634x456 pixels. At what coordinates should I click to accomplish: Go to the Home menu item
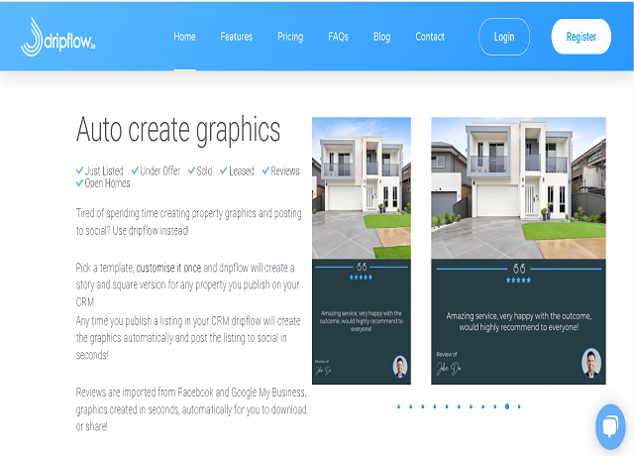(184, 37)
